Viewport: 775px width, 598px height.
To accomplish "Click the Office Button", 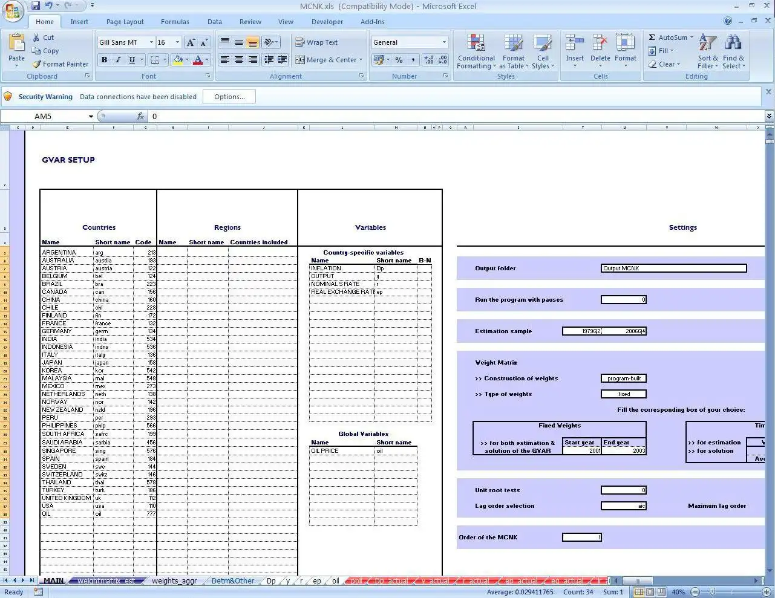I will (x=13, y=11).
